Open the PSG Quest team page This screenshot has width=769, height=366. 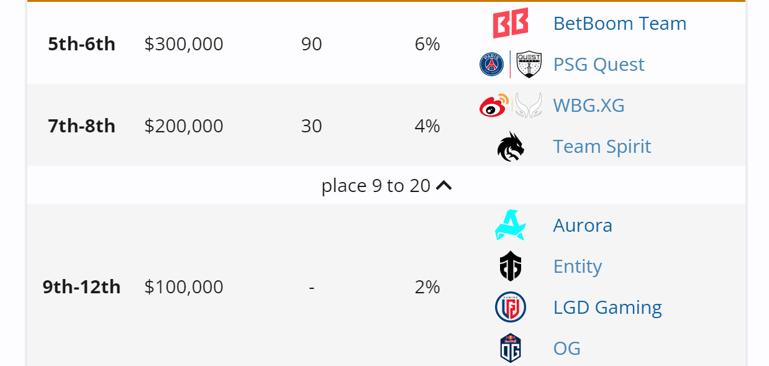(598, 65)
